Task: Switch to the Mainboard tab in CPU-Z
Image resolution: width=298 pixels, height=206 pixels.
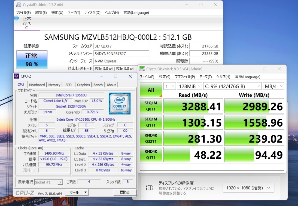Action: pyautogui.click(x=37, y=85)
